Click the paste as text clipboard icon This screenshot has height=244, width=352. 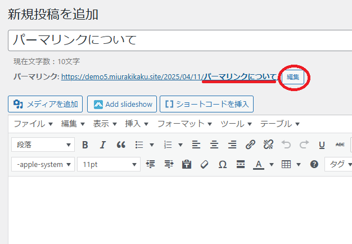pyautogui.click(x=186, y=164)
